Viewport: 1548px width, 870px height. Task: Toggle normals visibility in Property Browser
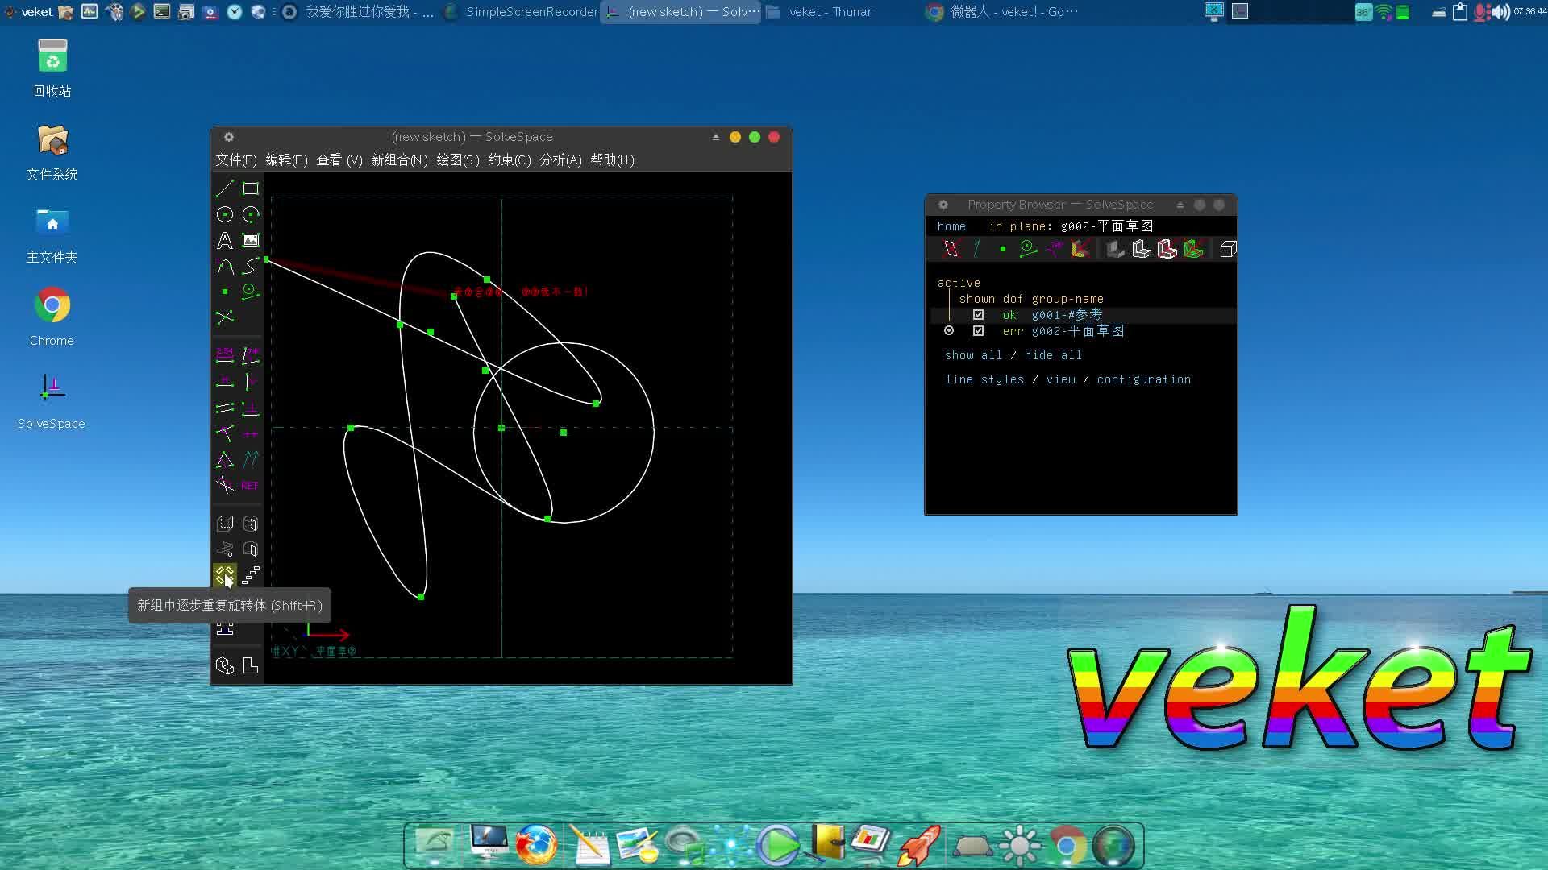[x=977, y=250]
